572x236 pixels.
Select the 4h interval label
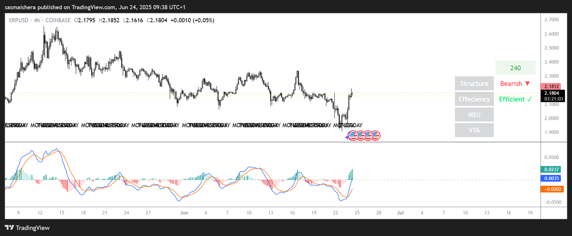pos(37,20)
